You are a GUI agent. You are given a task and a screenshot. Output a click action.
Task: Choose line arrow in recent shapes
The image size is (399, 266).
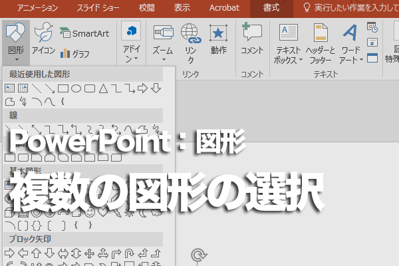tap(50, 88)
